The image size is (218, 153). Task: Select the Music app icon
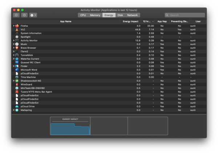[17, 44]
